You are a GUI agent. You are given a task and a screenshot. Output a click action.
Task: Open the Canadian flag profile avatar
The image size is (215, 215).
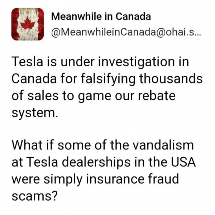(x=28, y=24)
